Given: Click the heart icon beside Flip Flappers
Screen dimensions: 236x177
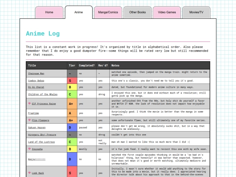Looking at the screenshot, I should 30,120.
